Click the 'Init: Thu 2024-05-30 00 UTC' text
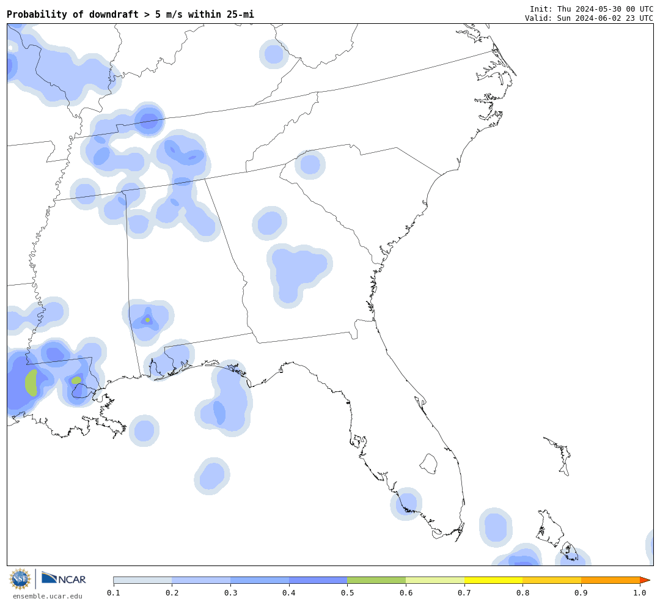Screen dimensions: 660x604 [592, 9]
